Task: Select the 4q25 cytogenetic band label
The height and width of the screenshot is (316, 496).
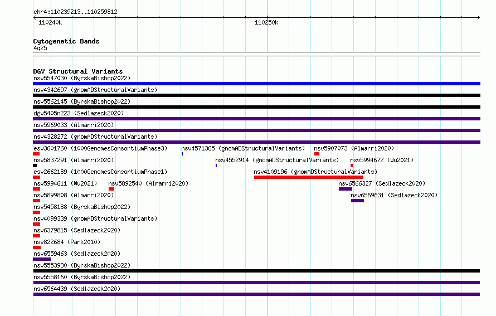Action: 40,48
